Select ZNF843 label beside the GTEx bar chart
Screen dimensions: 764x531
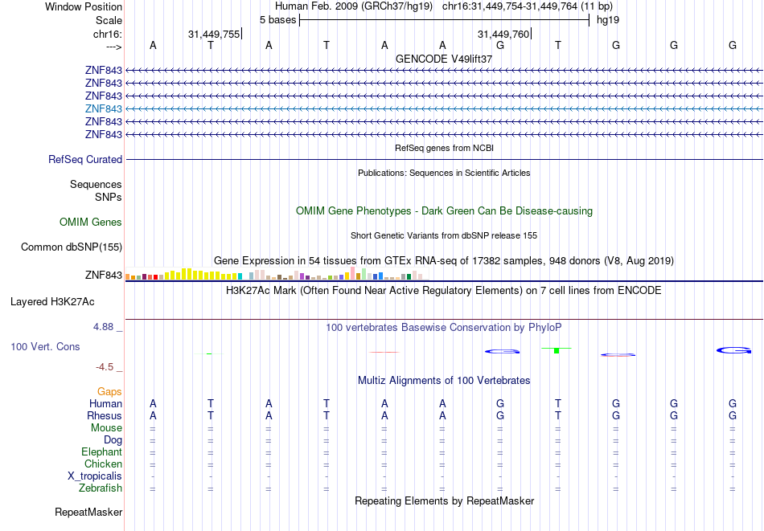(x=103, y=275)
